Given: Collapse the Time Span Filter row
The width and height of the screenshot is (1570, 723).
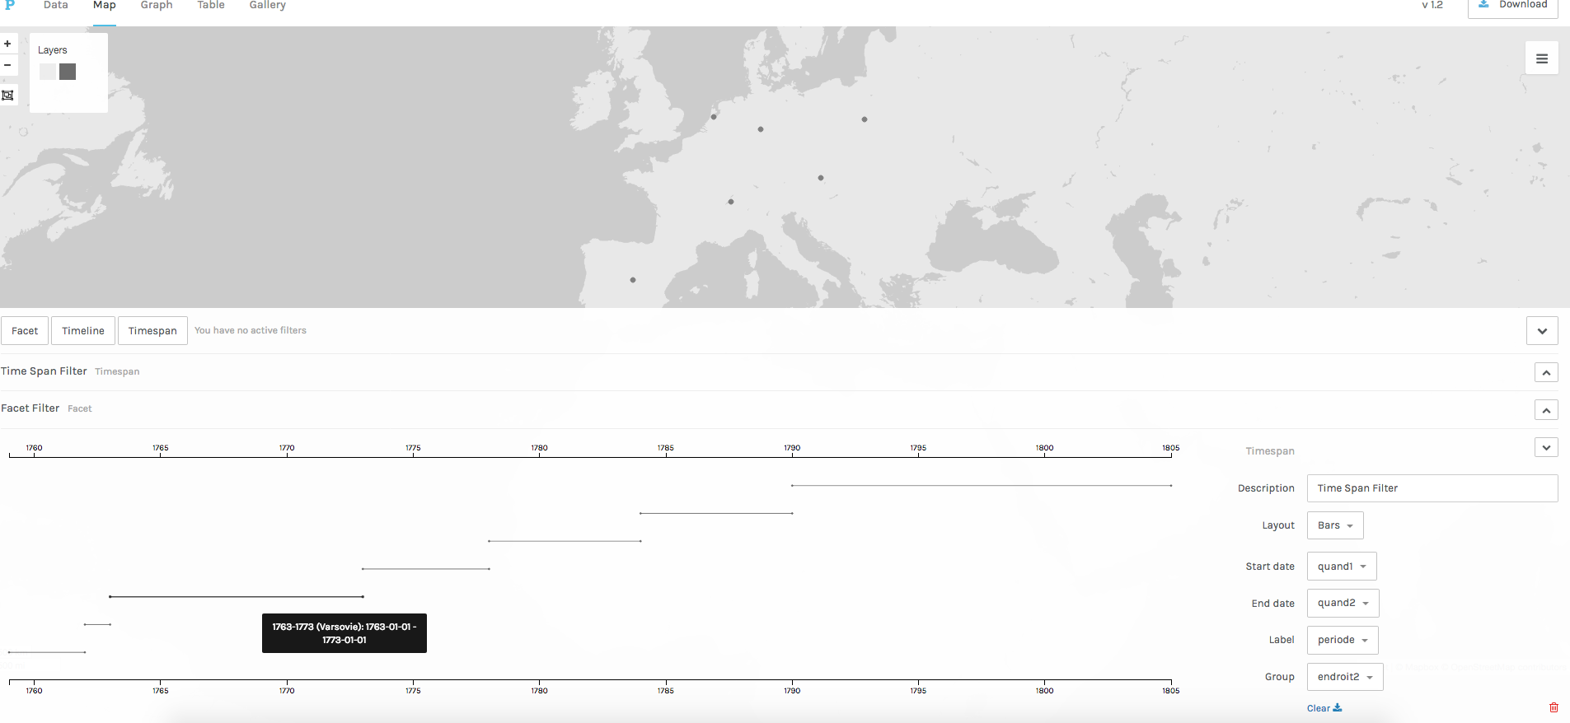Looking at the screenshot, I should tap(1545, 372).
